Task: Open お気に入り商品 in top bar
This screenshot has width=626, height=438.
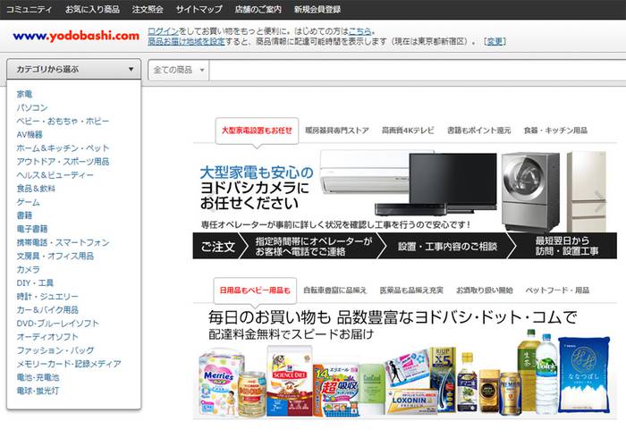Action: tap(92, 9)
